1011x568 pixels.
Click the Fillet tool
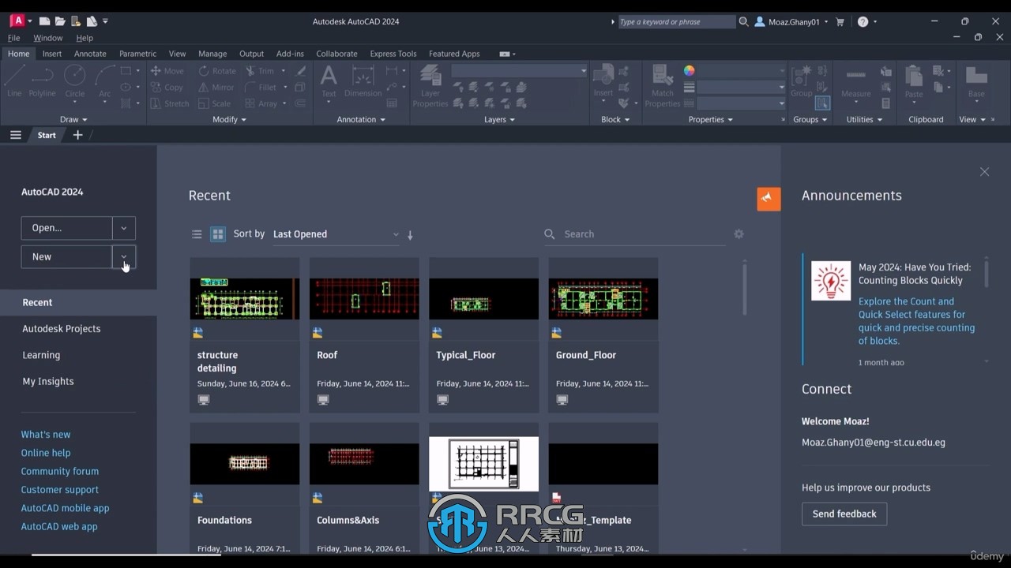tap(261, 87)
